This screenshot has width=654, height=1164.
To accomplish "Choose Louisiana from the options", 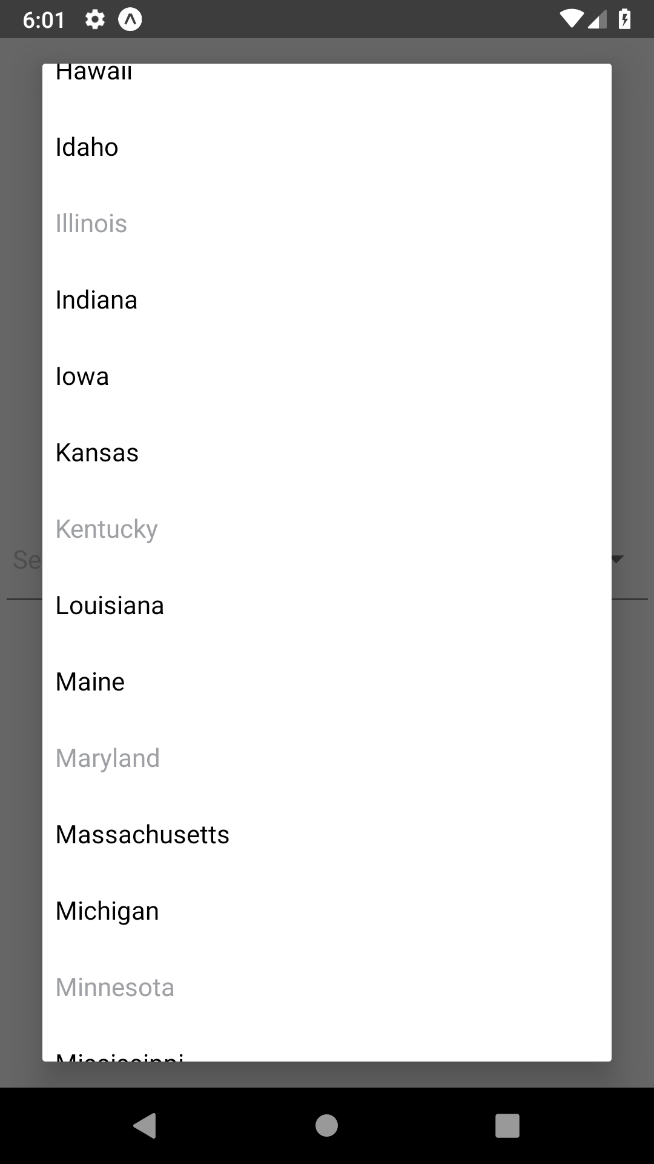I will tap(109, 604).
